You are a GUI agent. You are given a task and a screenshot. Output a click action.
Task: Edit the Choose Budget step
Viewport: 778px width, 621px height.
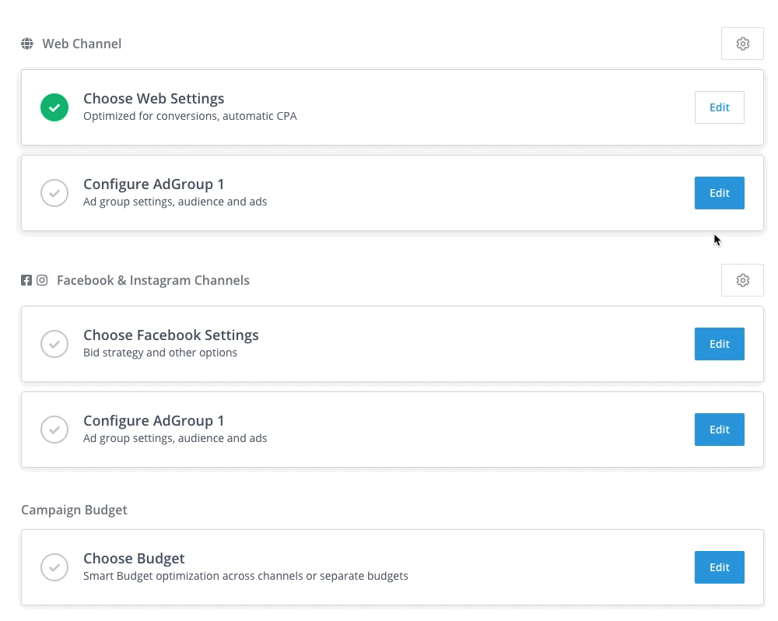coord(719,567)
